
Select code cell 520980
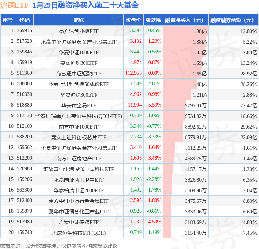24,168
